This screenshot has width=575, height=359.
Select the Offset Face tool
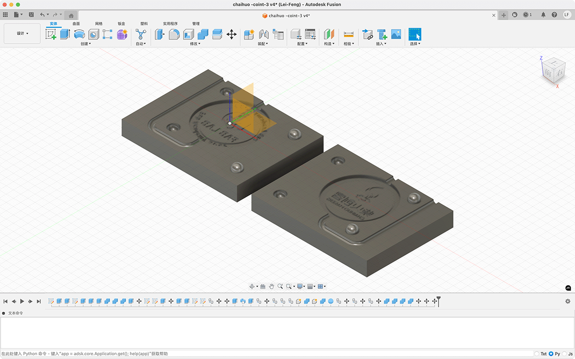point(217,34)
